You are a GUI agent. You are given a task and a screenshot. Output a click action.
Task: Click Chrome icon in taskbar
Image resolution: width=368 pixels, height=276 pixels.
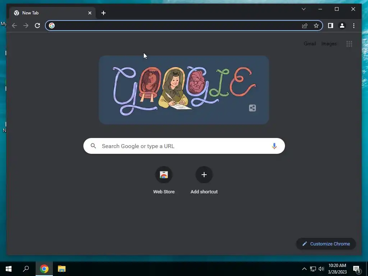(44, 269)
